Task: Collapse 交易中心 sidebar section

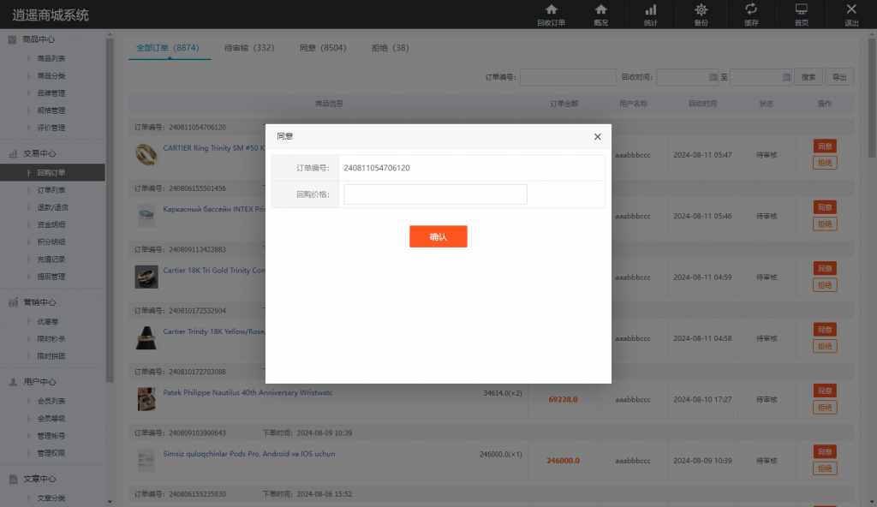Action: (39, 153)
